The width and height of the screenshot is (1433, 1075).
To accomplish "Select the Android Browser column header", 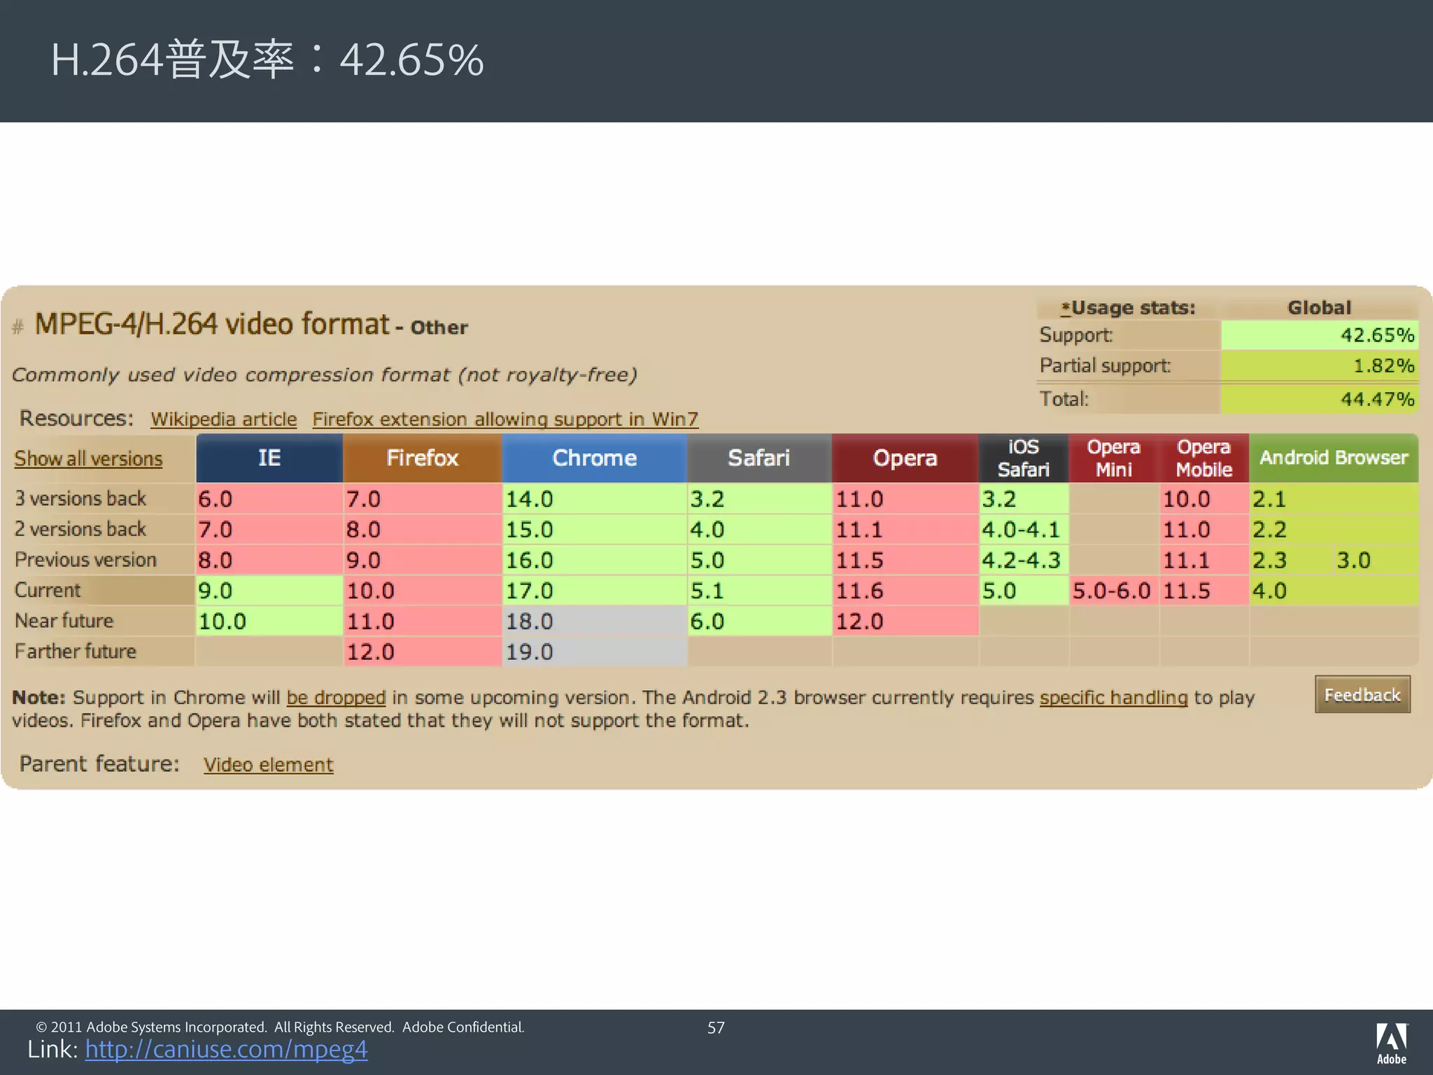I will [1334, 458].
